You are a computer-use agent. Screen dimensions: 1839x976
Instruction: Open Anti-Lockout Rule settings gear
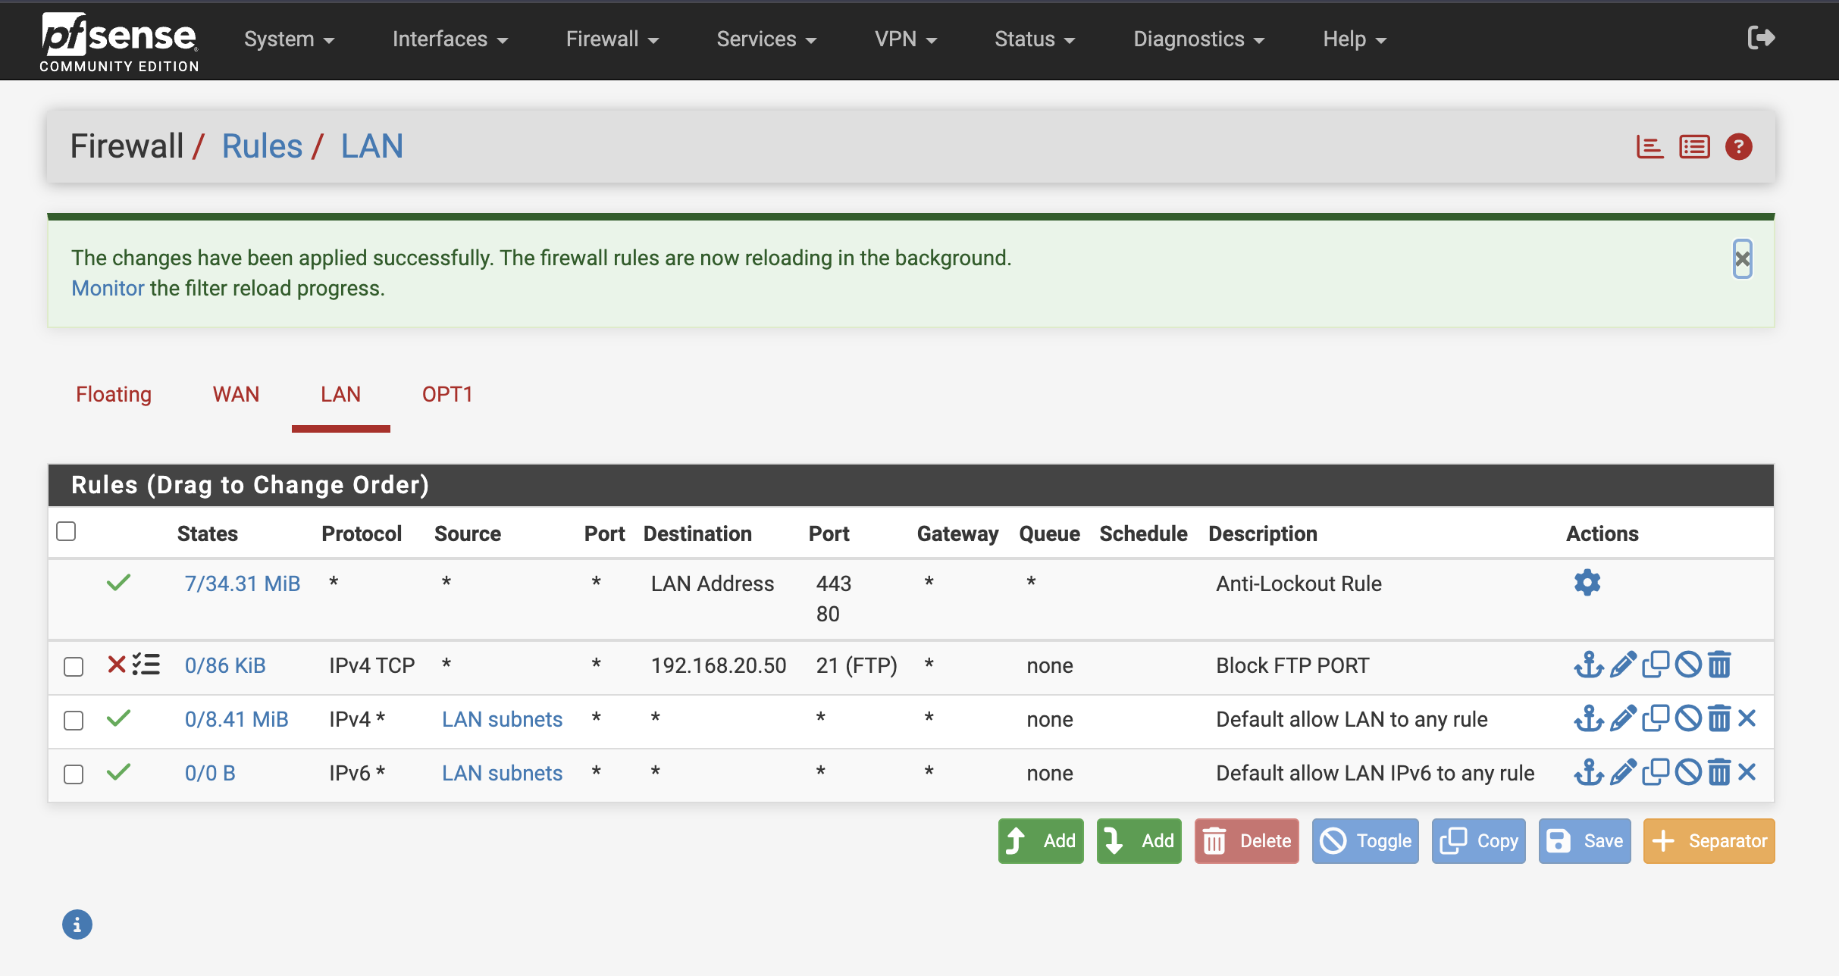click(1587, 583)
